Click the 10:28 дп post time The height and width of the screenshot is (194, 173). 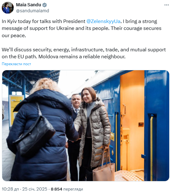pos(10,189)
